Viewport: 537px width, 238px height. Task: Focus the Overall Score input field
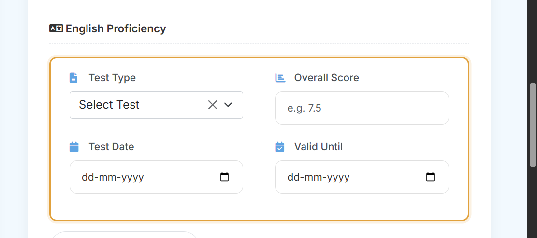pos(362,108)
